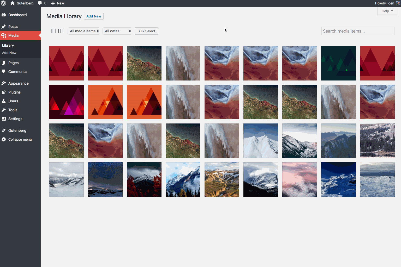This screenshot has width=401, height=267.
Task: Open the New menu in admin bar
Action: (x=57, y=3)
